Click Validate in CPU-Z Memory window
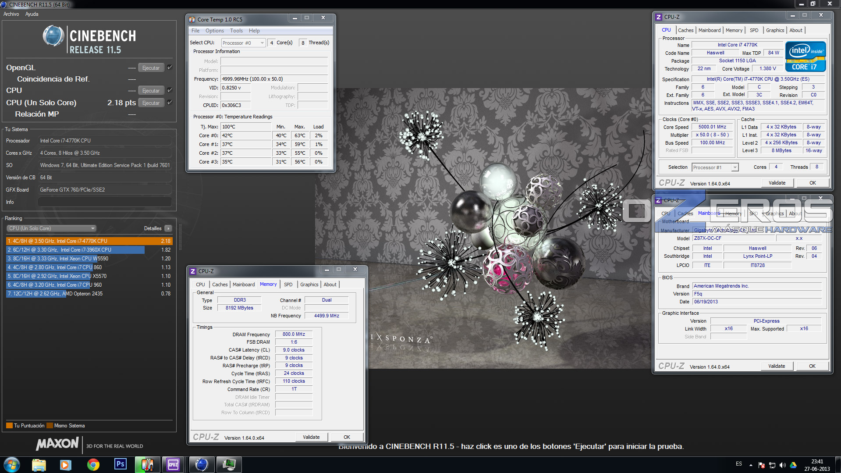This screenshot has width=841, height=473. click(311, 437)
